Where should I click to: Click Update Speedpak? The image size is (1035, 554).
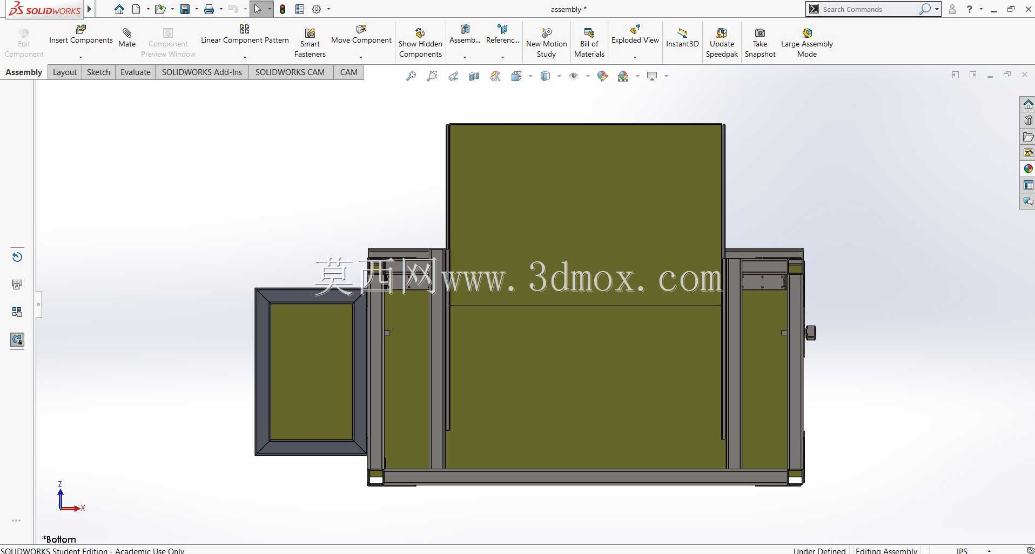tap(722, 43)
